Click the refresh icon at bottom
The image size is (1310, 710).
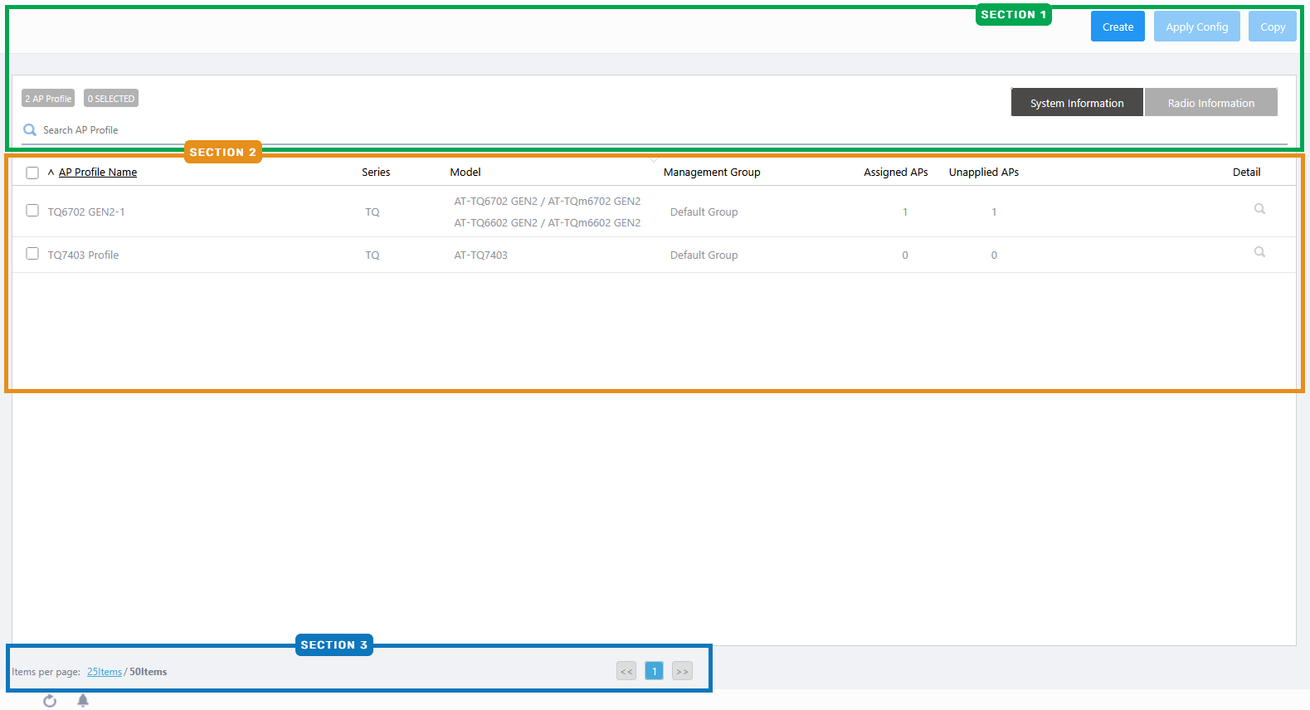pos(50,701)
